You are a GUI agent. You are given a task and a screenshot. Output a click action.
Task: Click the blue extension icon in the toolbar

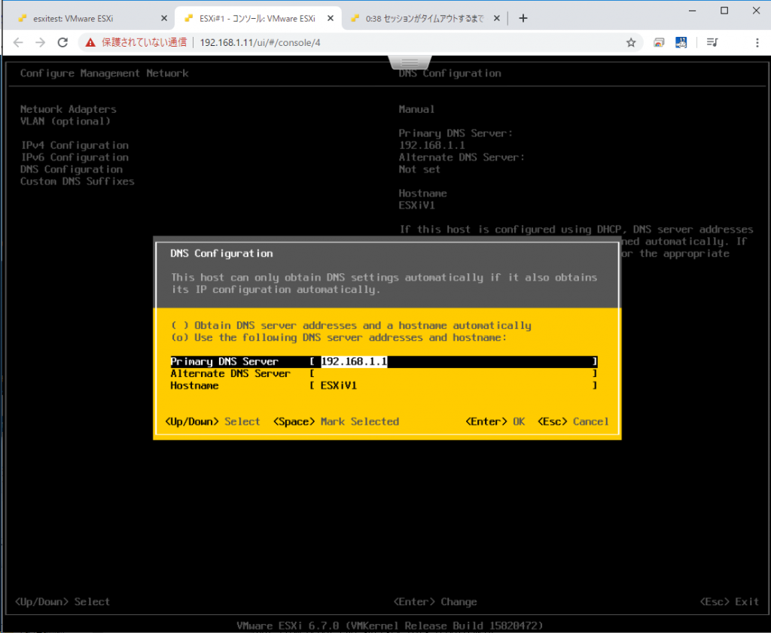click(x=681, y=43)
